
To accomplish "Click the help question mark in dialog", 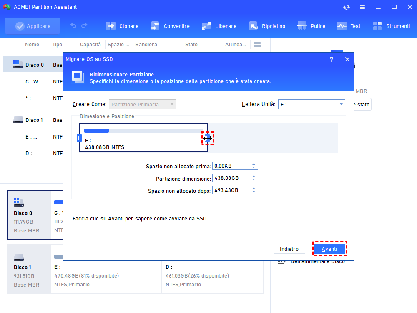I will tap(332, 59).
